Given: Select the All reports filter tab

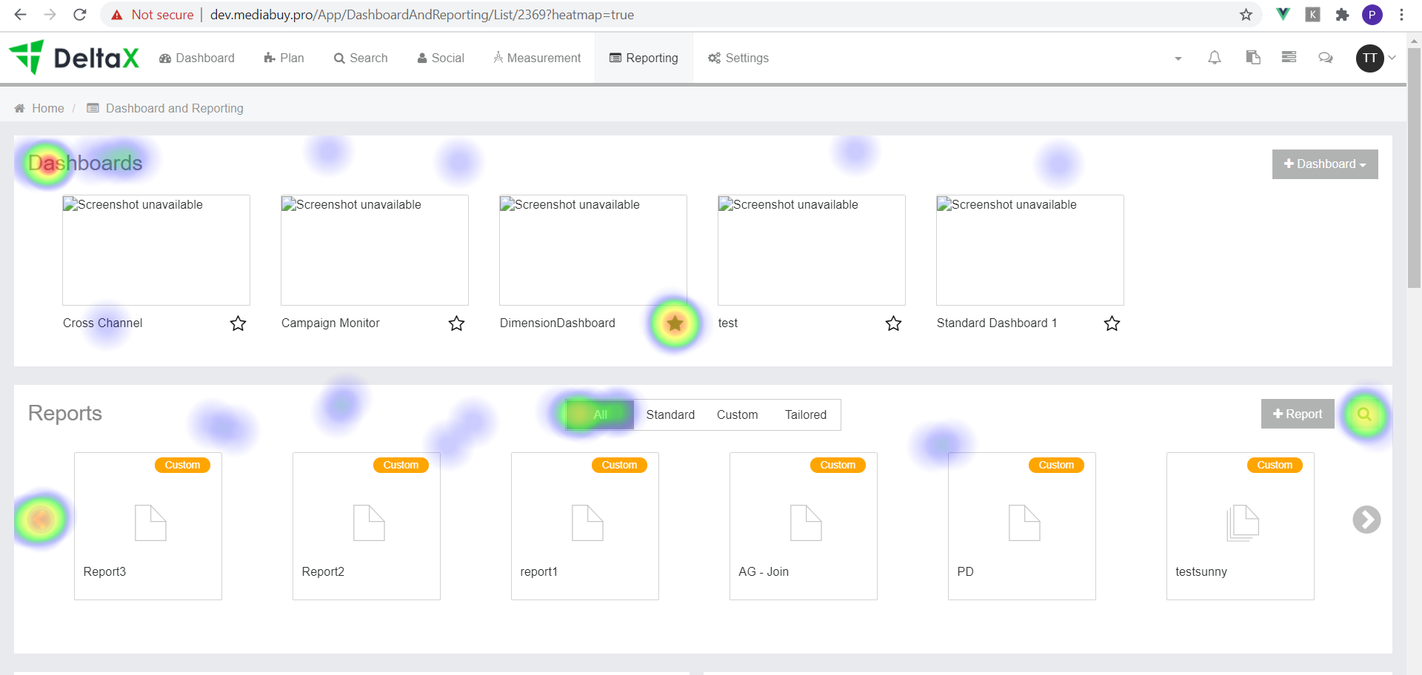Looking at the screenshot, I should click(x=600, y=414).
